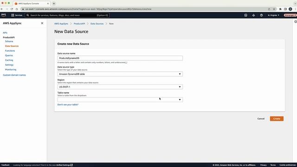Open the Terms footer link
The height and width of the screenshot is (167, 297).
[273, 165]
